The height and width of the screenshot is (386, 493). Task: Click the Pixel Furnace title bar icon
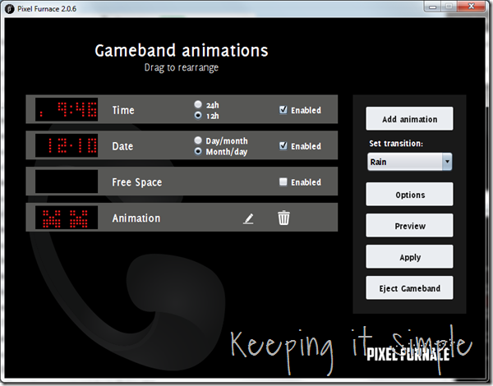click(x=10, y=9)
